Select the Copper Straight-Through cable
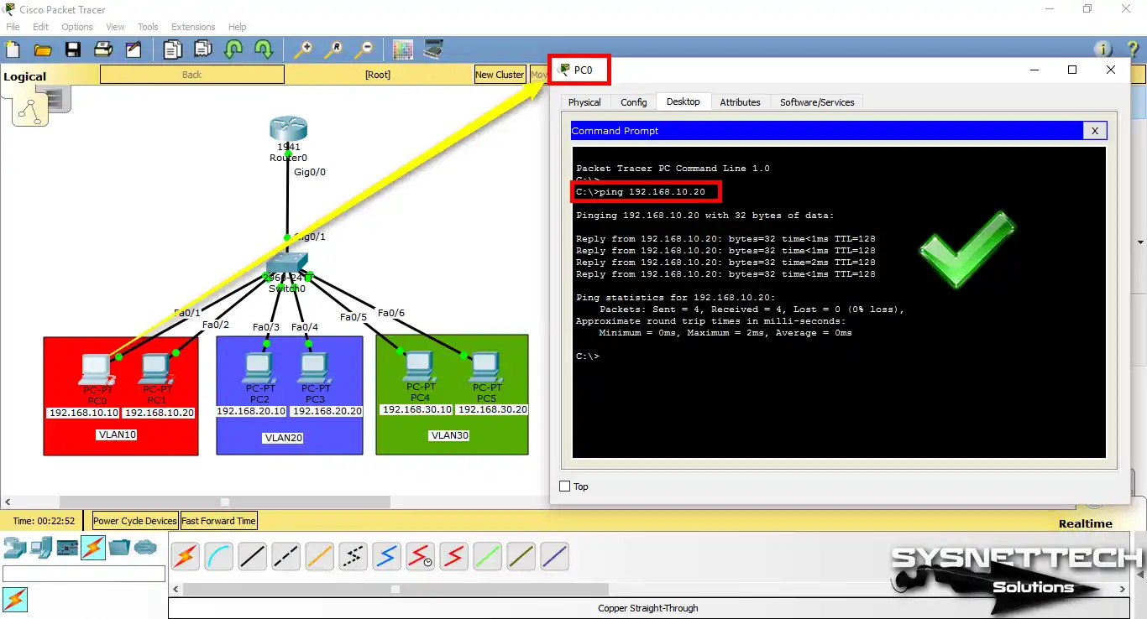Screen dimensions: 1147x619 pos(252,555)
